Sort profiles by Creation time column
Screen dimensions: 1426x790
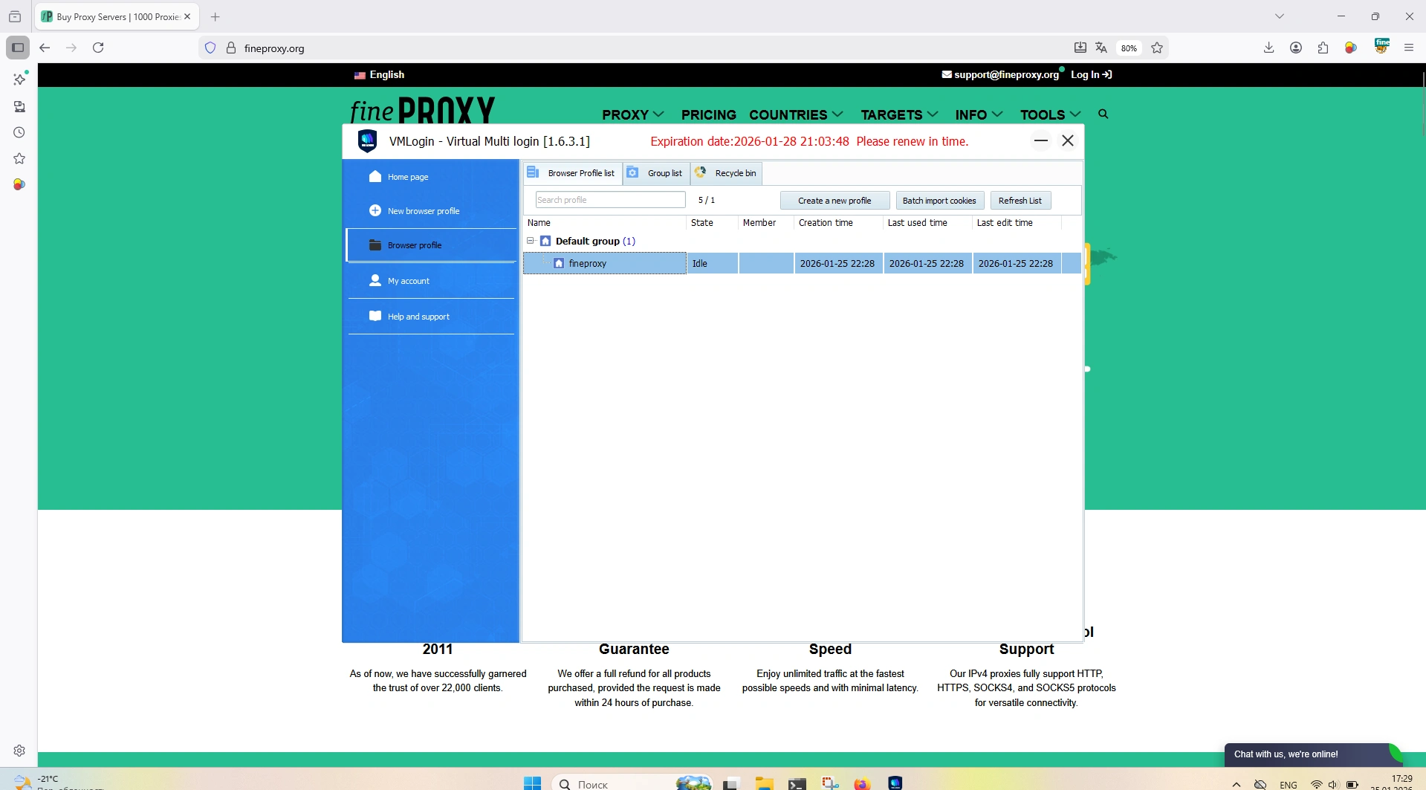click(x=838, y=223)
